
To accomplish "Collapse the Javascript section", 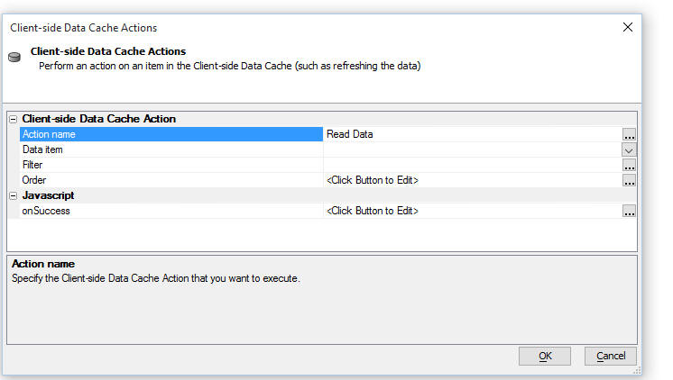I will pos(14,195).
